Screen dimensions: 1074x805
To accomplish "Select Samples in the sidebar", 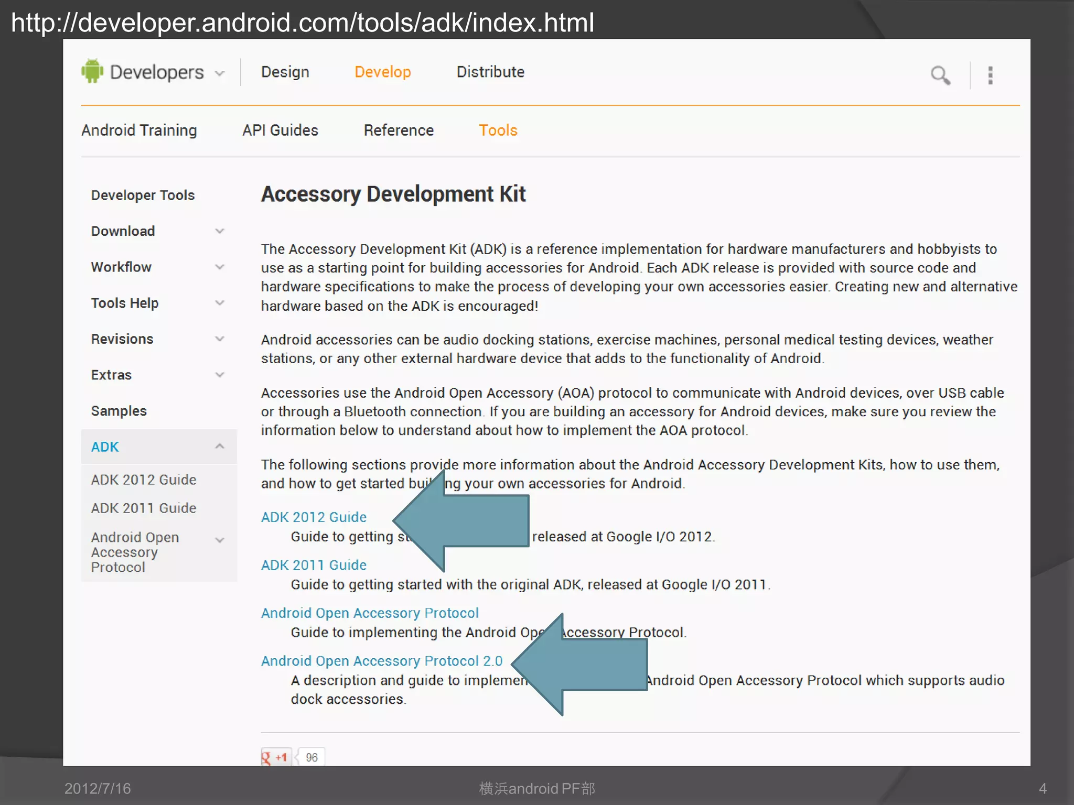I will click(119, 411).
